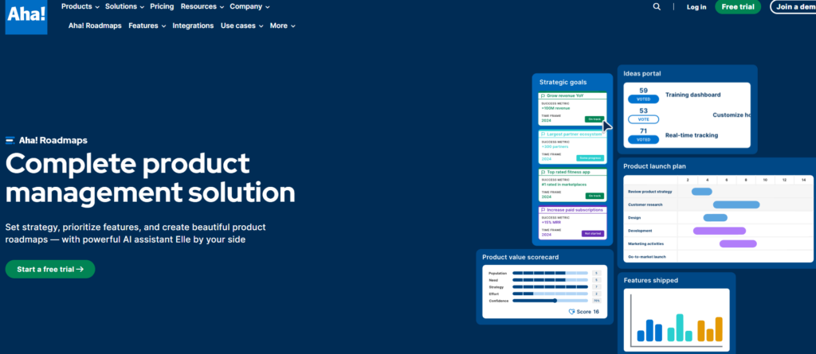Click the Start a free trial button
The image size is (816, 354).
[x=50, y=269]
